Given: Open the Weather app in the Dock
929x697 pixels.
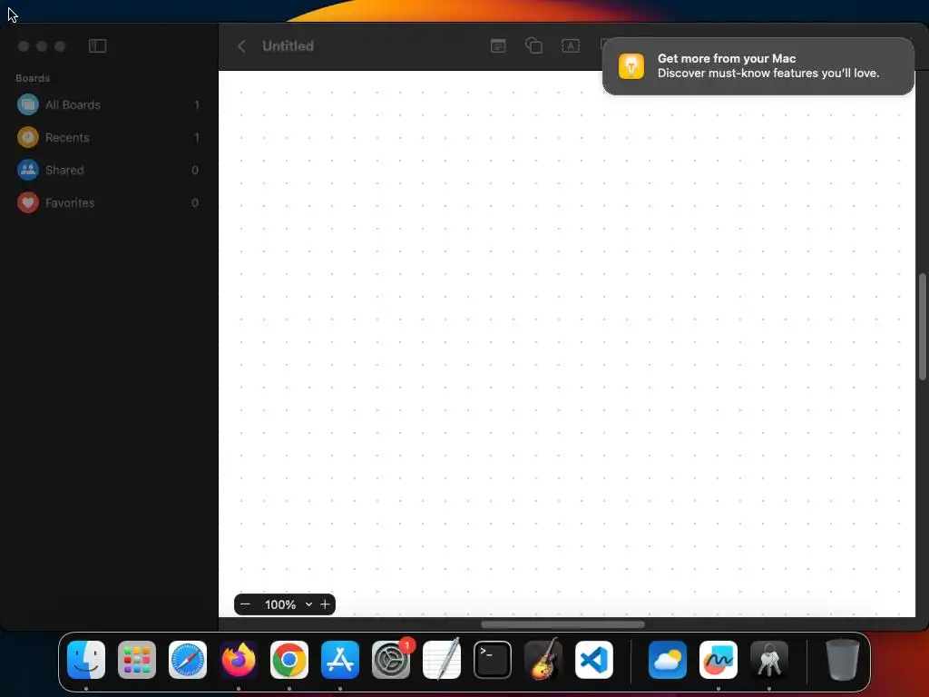Looking at the screenshot, I should 668,660.
